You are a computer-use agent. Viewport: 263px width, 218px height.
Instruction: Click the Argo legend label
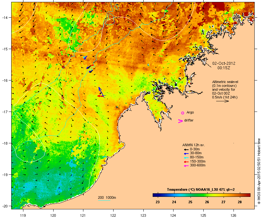tap(190, 112)
